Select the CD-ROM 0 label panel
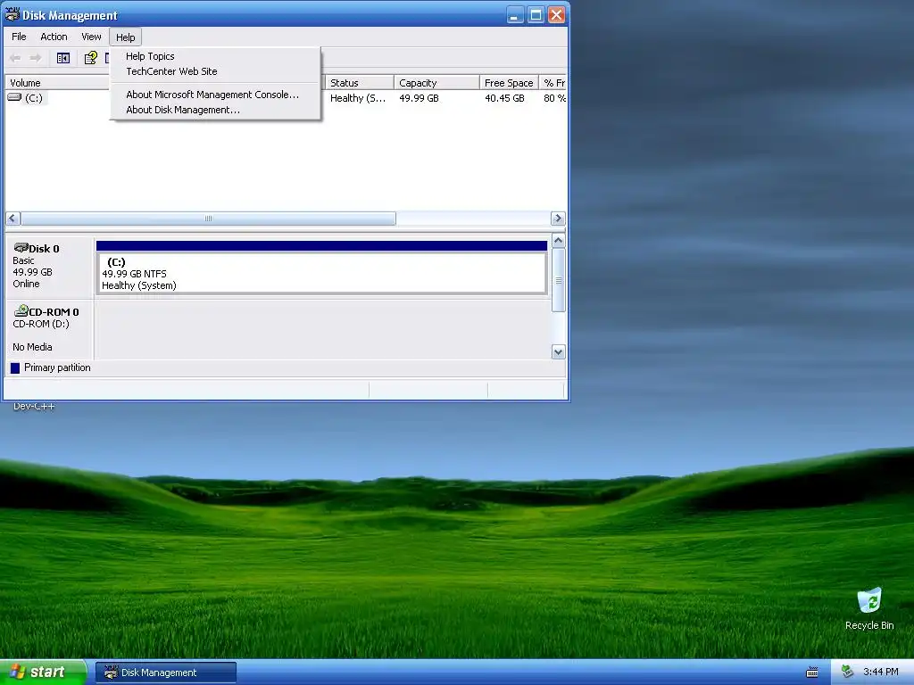The width and height of the screenshot is (914, 685). pos(50,330)
